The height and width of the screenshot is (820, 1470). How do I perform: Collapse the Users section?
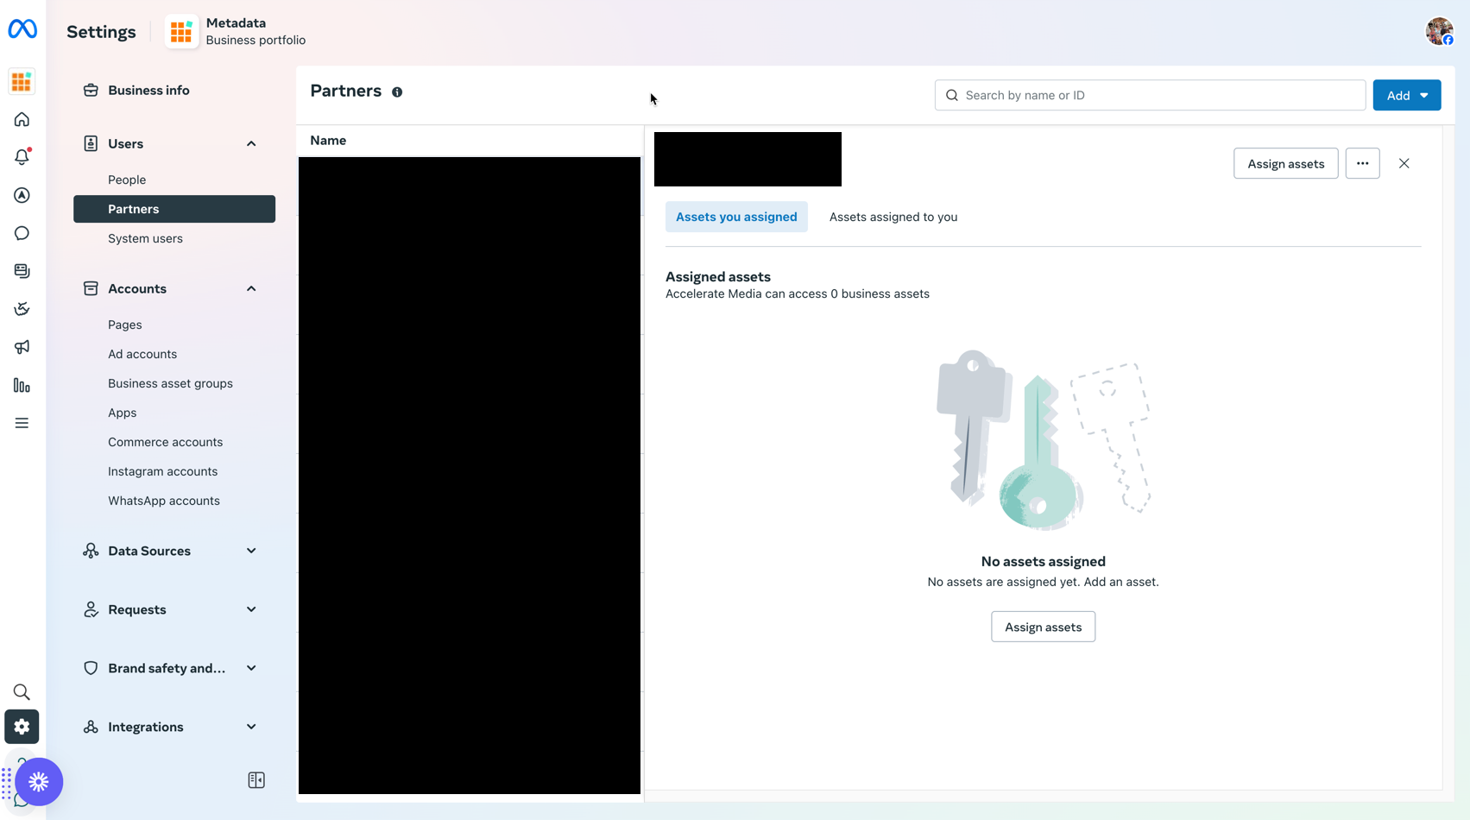coord(251,144)
